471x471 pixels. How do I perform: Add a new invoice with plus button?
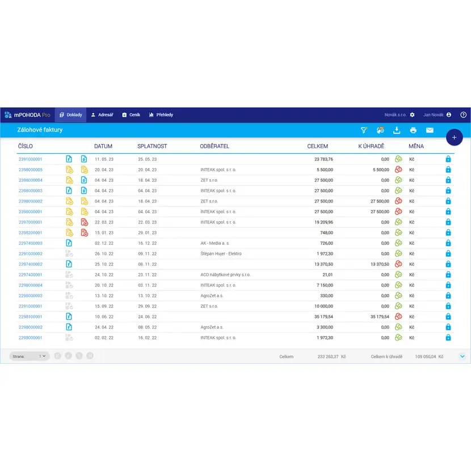coord(454,137)
